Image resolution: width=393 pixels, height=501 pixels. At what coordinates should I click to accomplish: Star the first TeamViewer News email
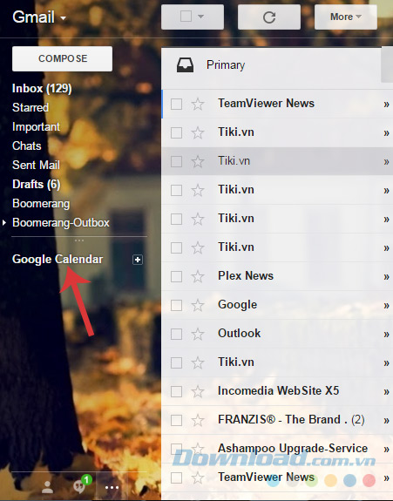coord(198,104)
